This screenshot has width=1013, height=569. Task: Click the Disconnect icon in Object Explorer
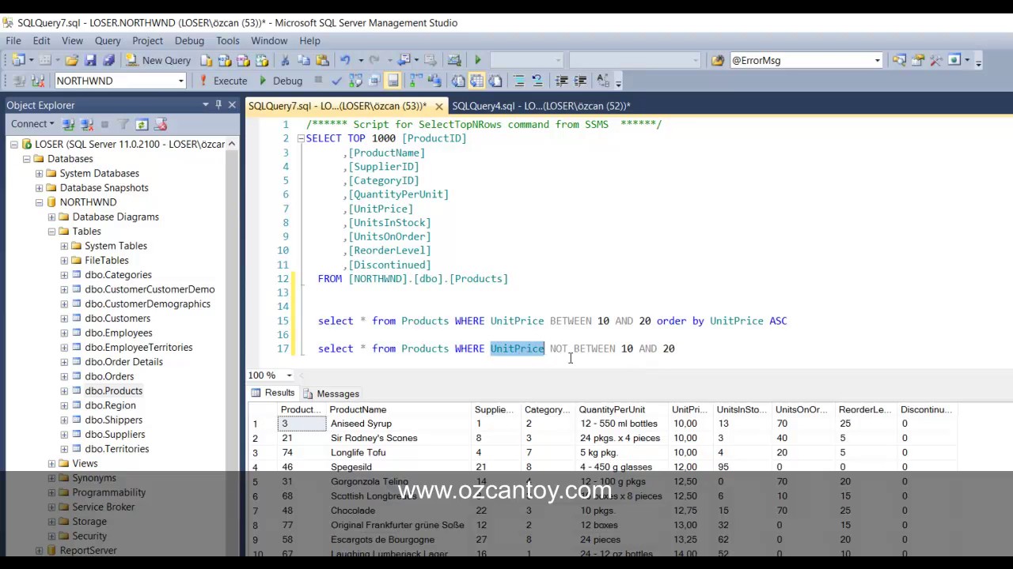87,124
